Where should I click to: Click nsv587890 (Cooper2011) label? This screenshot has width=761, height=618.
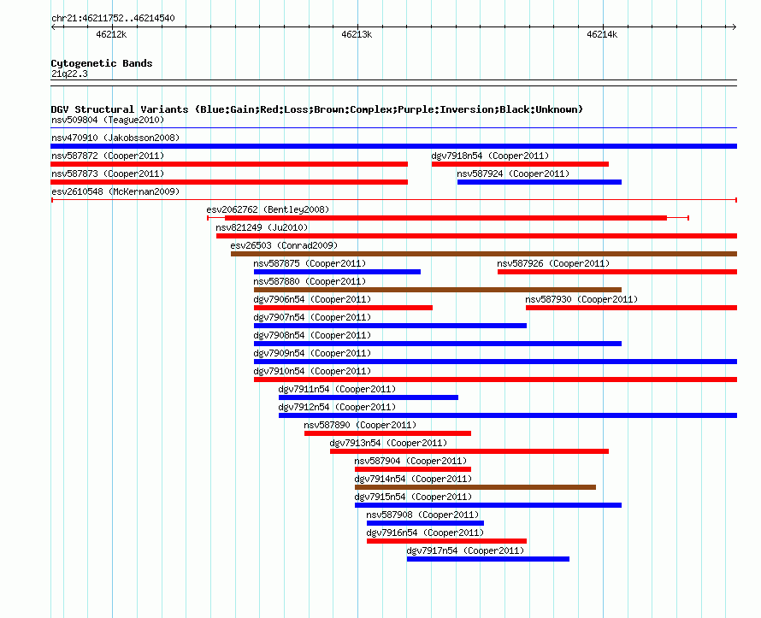click(x=360, y=425)
